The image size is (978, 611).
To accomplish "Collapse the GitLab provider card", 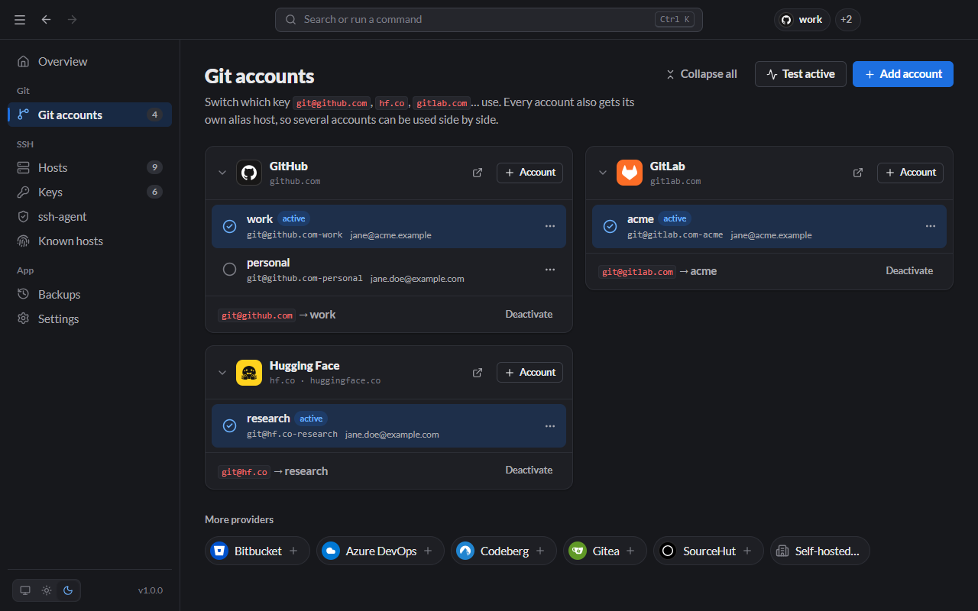I will coord(603,173).
